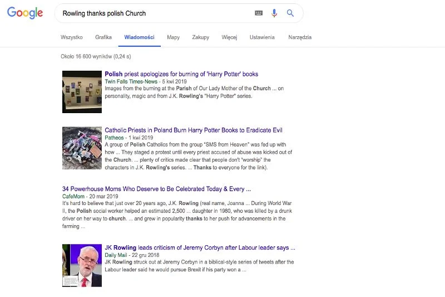
Task: Click the CafeMom source label
Action: tap(73, 196)
